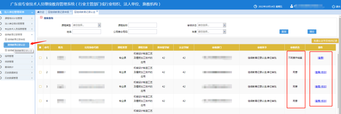Click circle icon beside 信用管理
Viewport: 341px width, 114px height.
[1, 56]
